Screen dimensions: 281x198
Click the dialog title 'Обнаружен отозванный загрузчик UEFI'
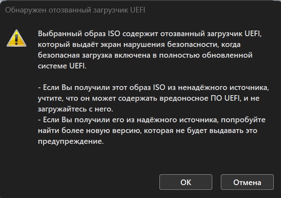pos(75,10)
